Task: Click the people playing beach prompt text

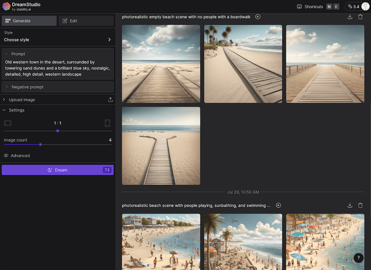Action: click(196, 205)
